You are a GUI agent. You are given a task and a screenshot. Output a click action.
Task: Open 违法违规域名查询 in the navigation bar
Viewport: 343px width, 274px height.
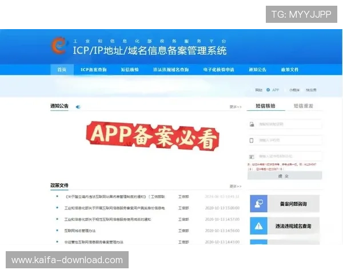171,70
